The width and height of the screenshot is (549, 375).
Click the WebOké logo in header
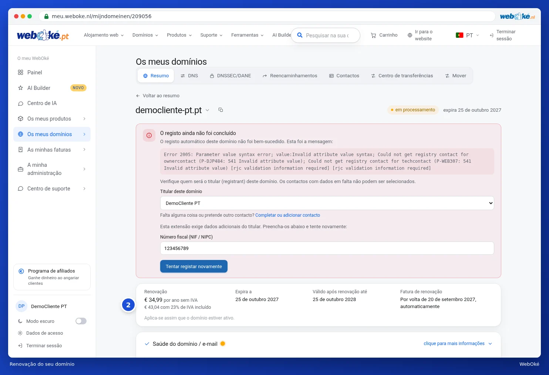tap(43, 35)
